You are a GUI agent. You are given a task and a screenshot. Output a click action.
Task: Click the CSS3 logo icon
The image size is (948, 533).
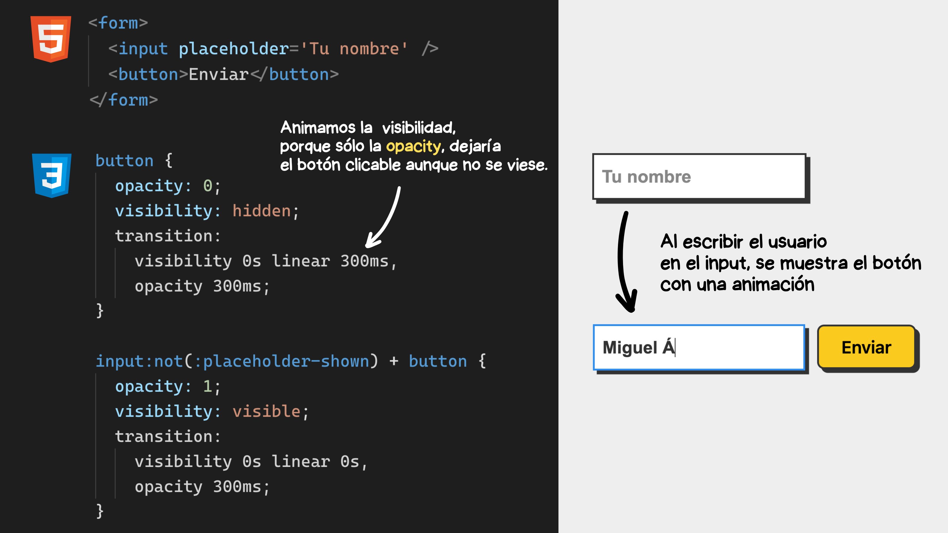click(x=52, y=176)
